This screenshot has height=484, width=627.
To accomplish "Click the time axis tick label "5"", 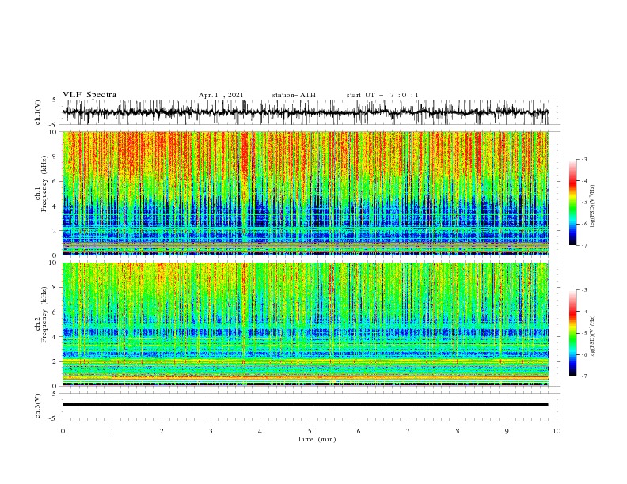I will (x=310, y=431).
